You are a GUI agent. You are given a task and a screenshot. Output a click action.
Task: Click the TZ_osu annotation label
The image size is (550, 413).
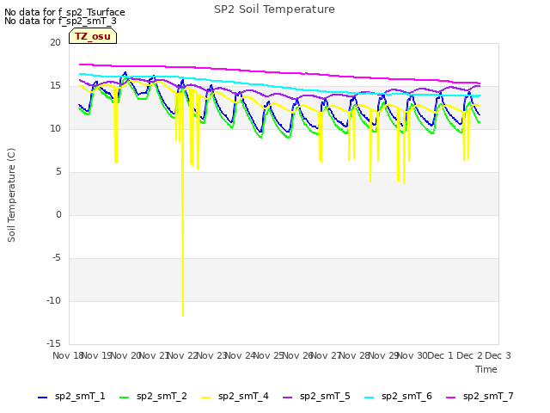click(93, 36)
